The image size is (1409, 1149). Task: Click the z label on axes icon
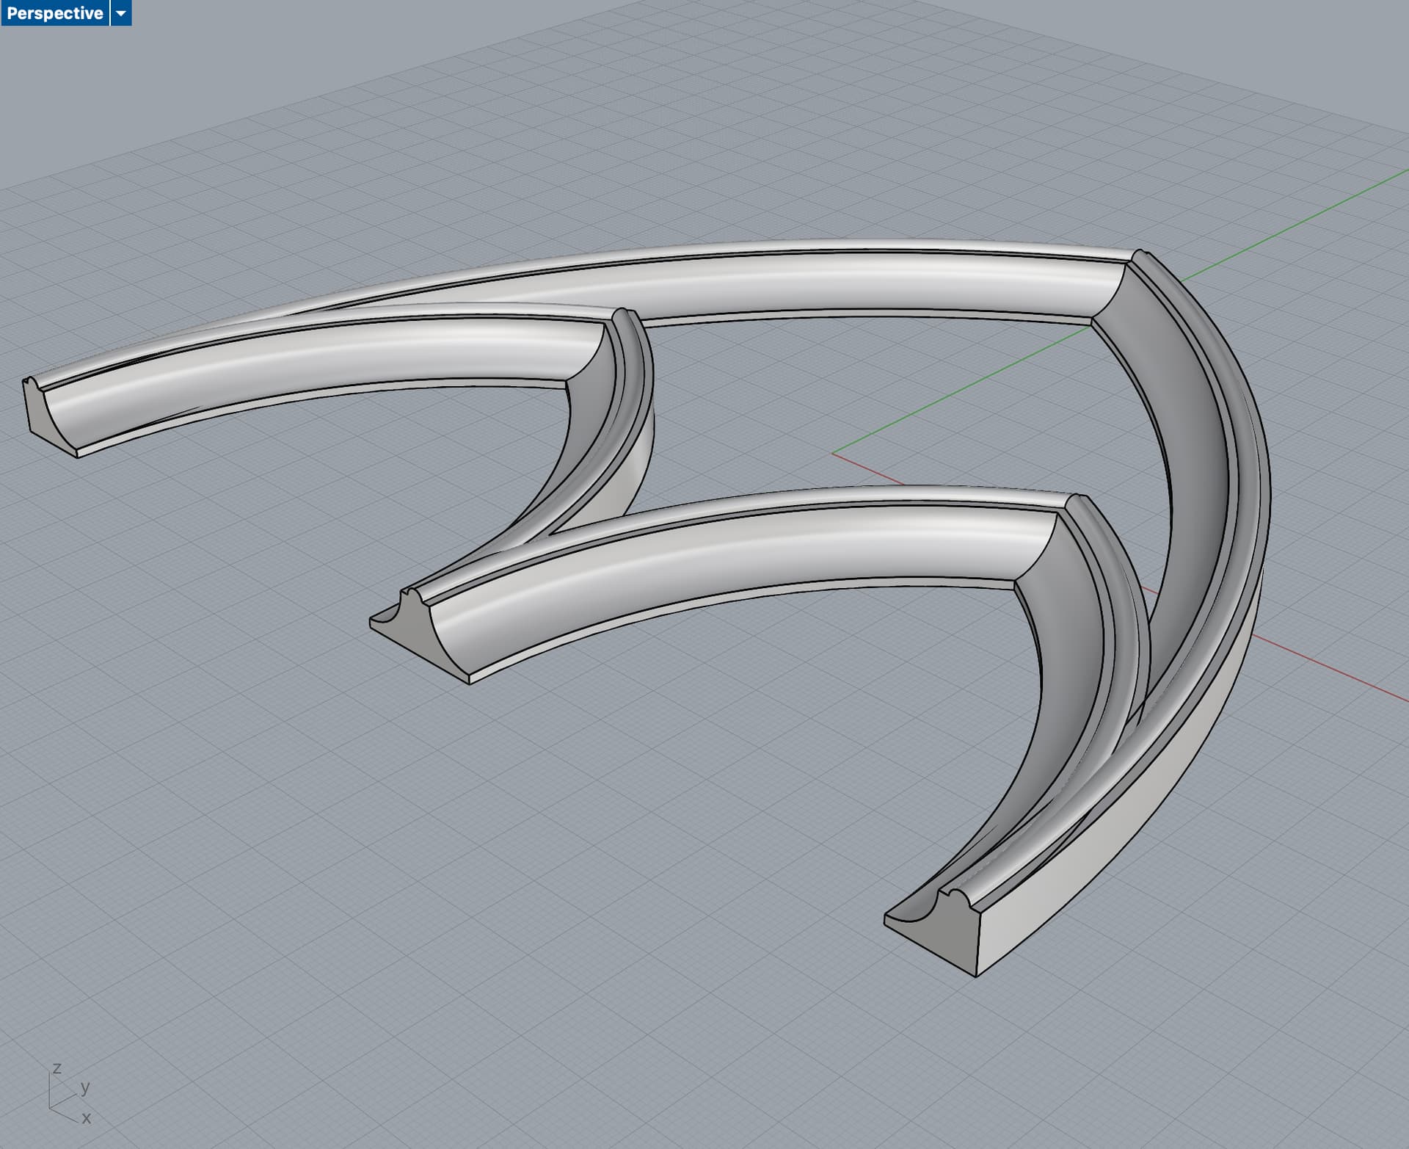click(x=57, y=1068)
